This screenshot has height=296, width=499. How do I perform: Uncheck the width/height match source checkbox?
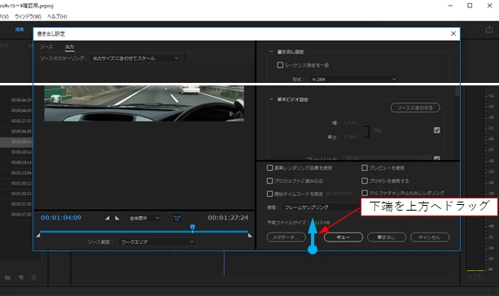coord(437,130)
